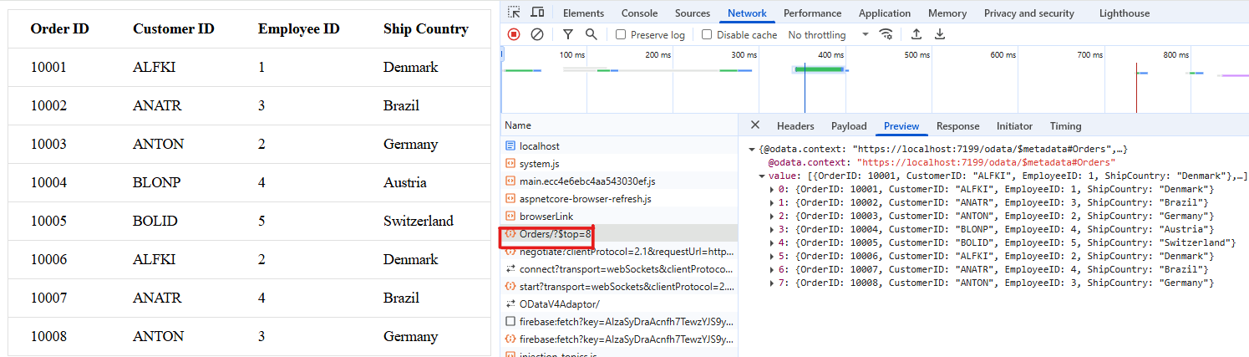Open network conditions wifi icon

[x=886, y=34]
